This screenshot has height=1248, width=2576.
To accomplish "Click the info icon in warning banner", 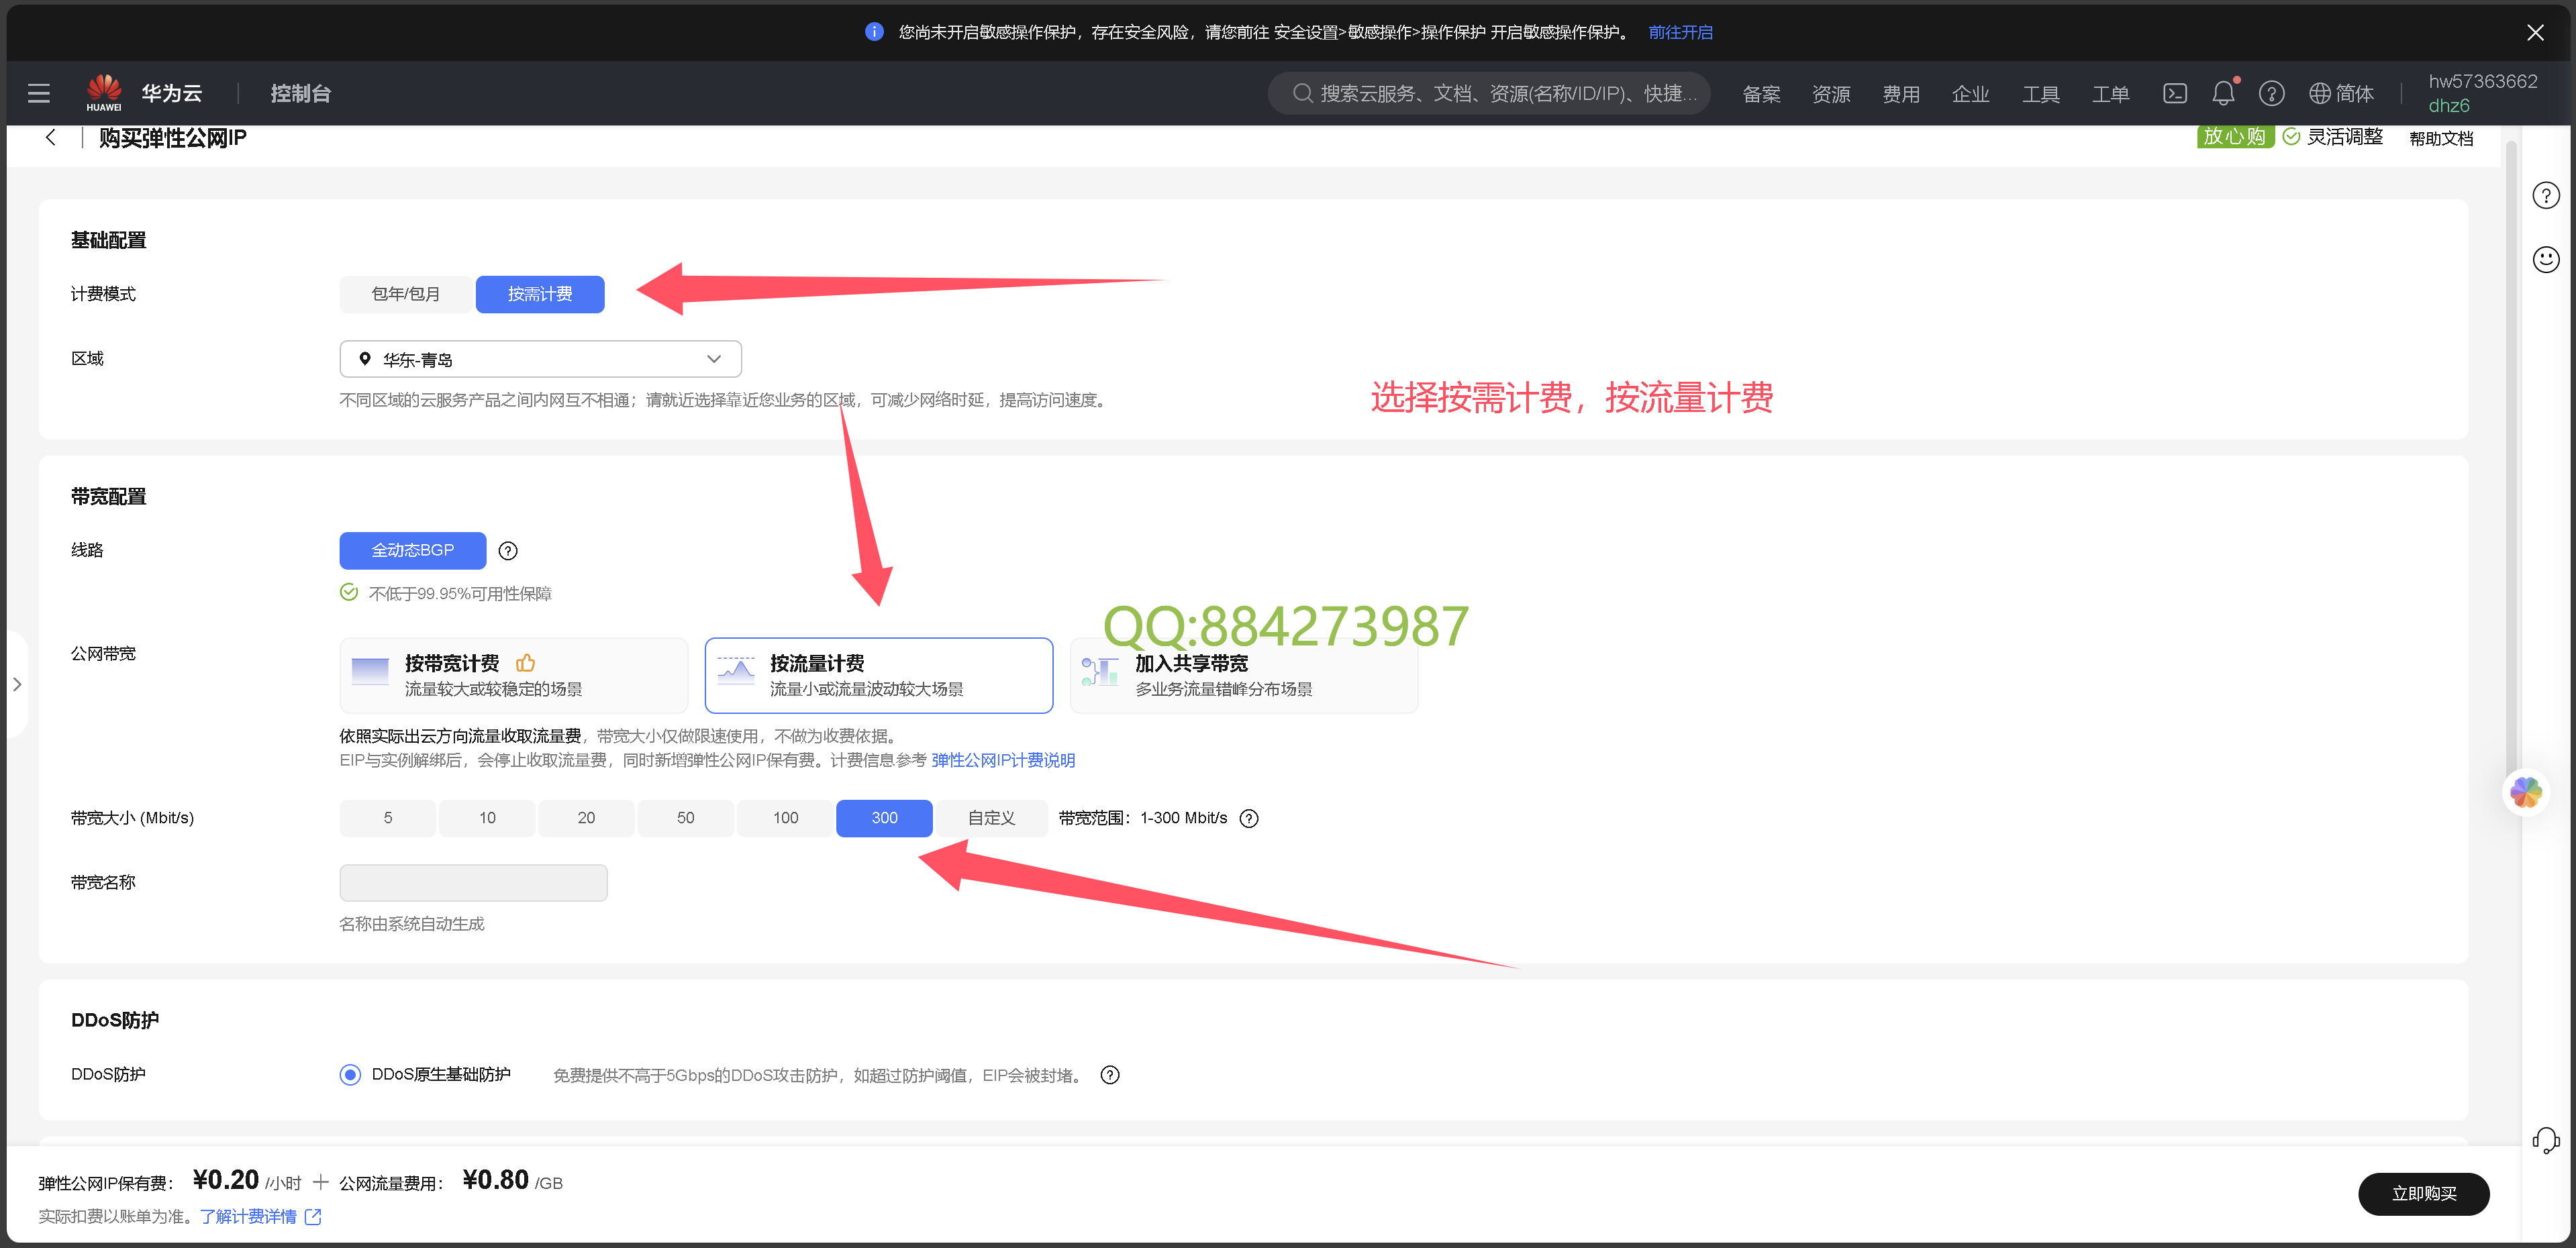I will pos(874,32).
